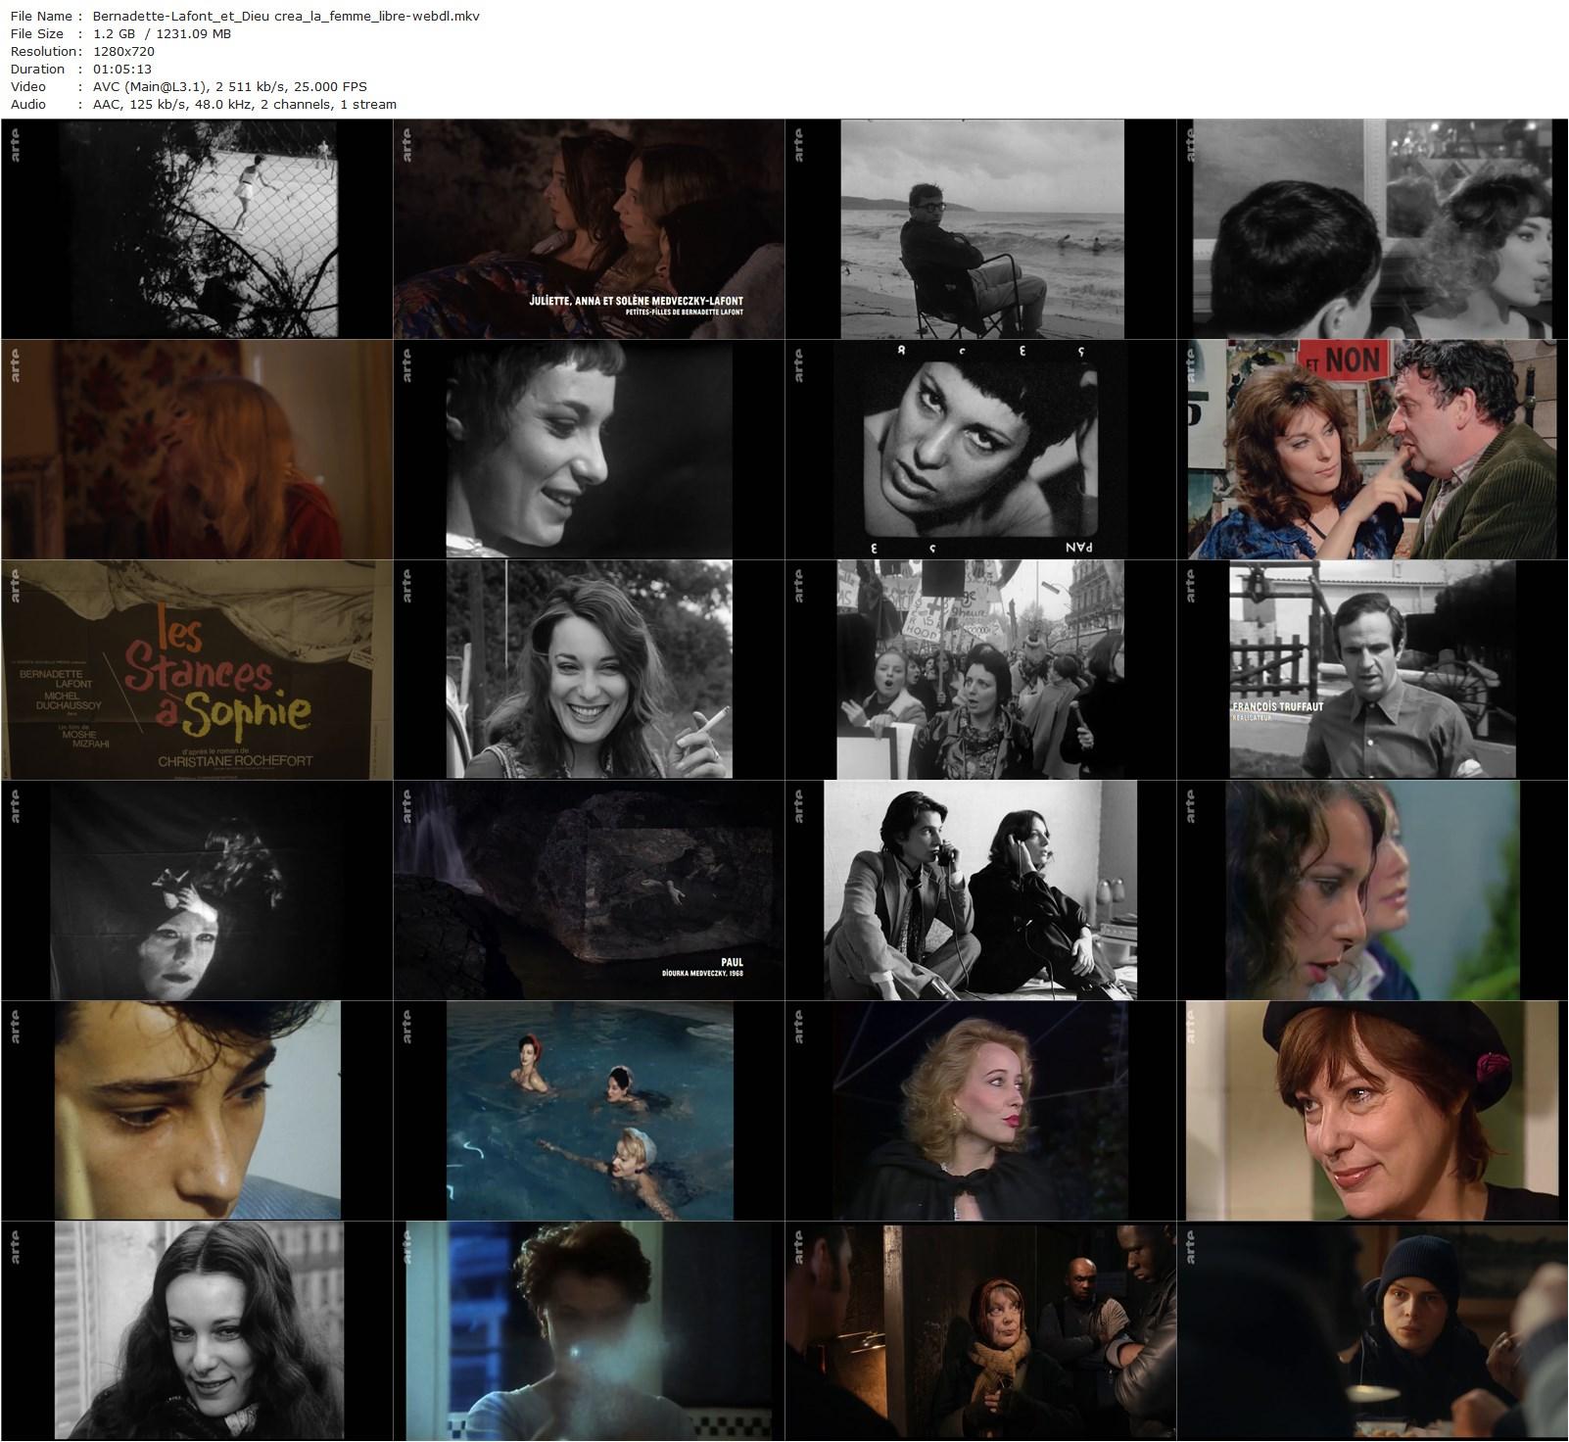Open the chain-link fence thumbnail
Image resolution: width=1569 pixels, height=1442 pixels.
197,229
